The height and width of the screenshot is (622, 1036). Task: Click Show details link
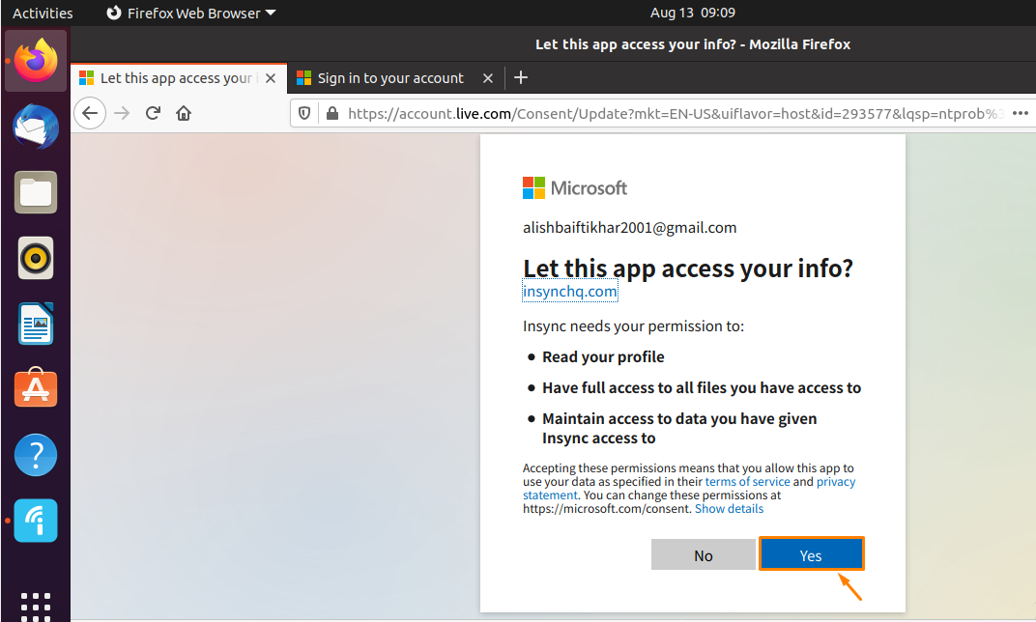pyautogui.click(x=729, y=508)
